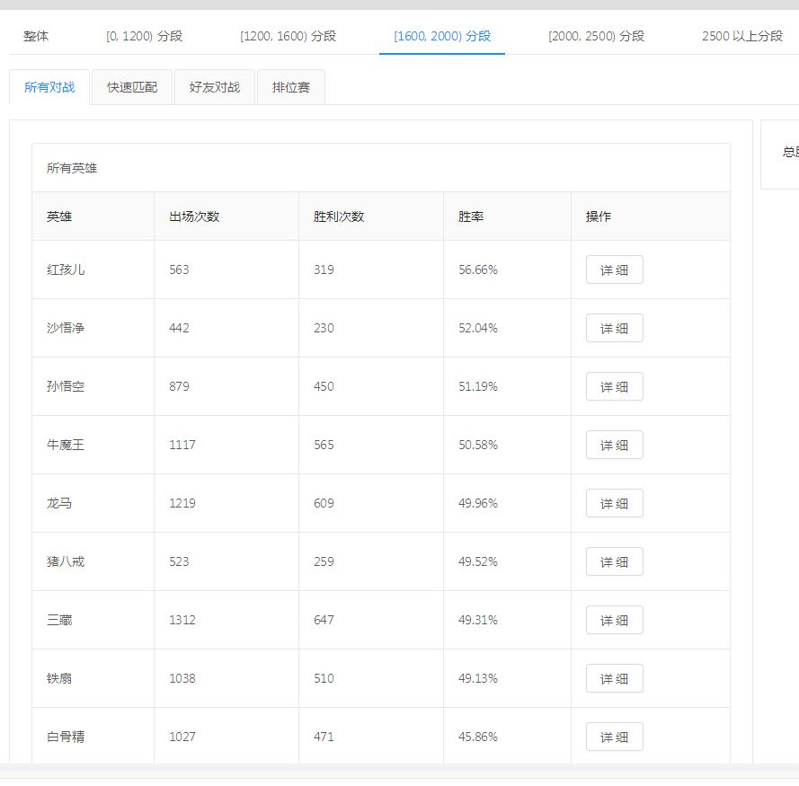799x786 pixels.
Task: Show 详细 for 猪八戒
Action: pyautogui.click(x=614, y=562)
